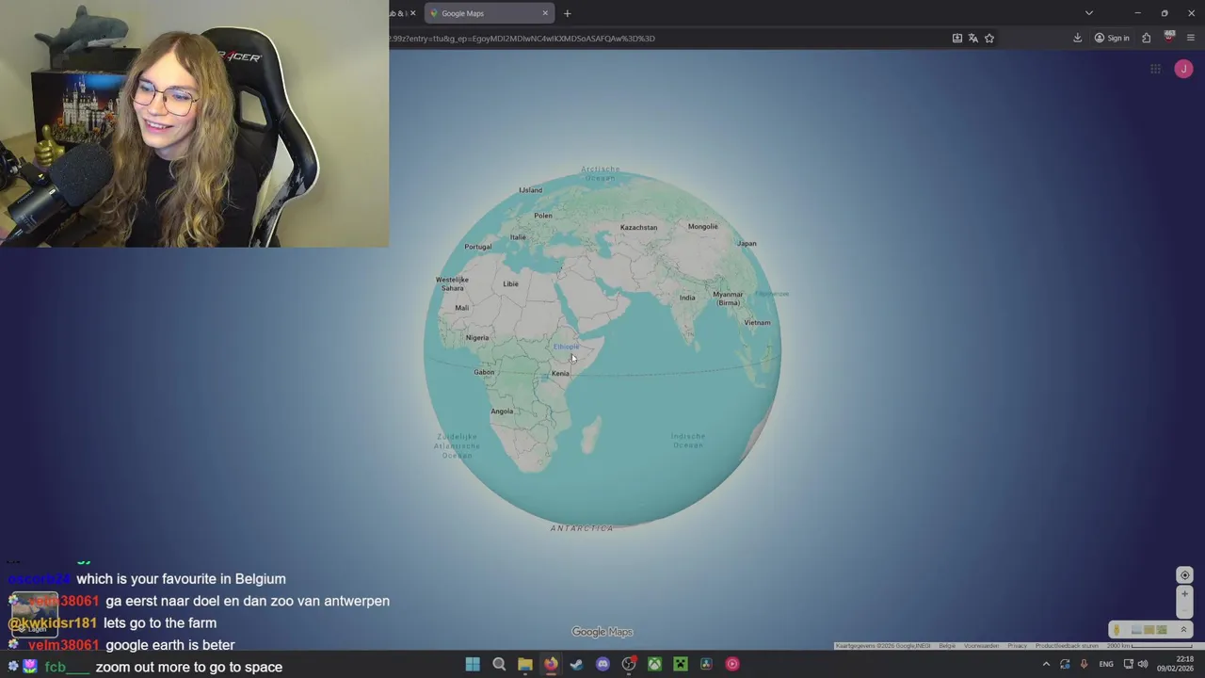1205x678 pixels.
Task: Close the Google Maps tab
Action: [x=545, y=13]
